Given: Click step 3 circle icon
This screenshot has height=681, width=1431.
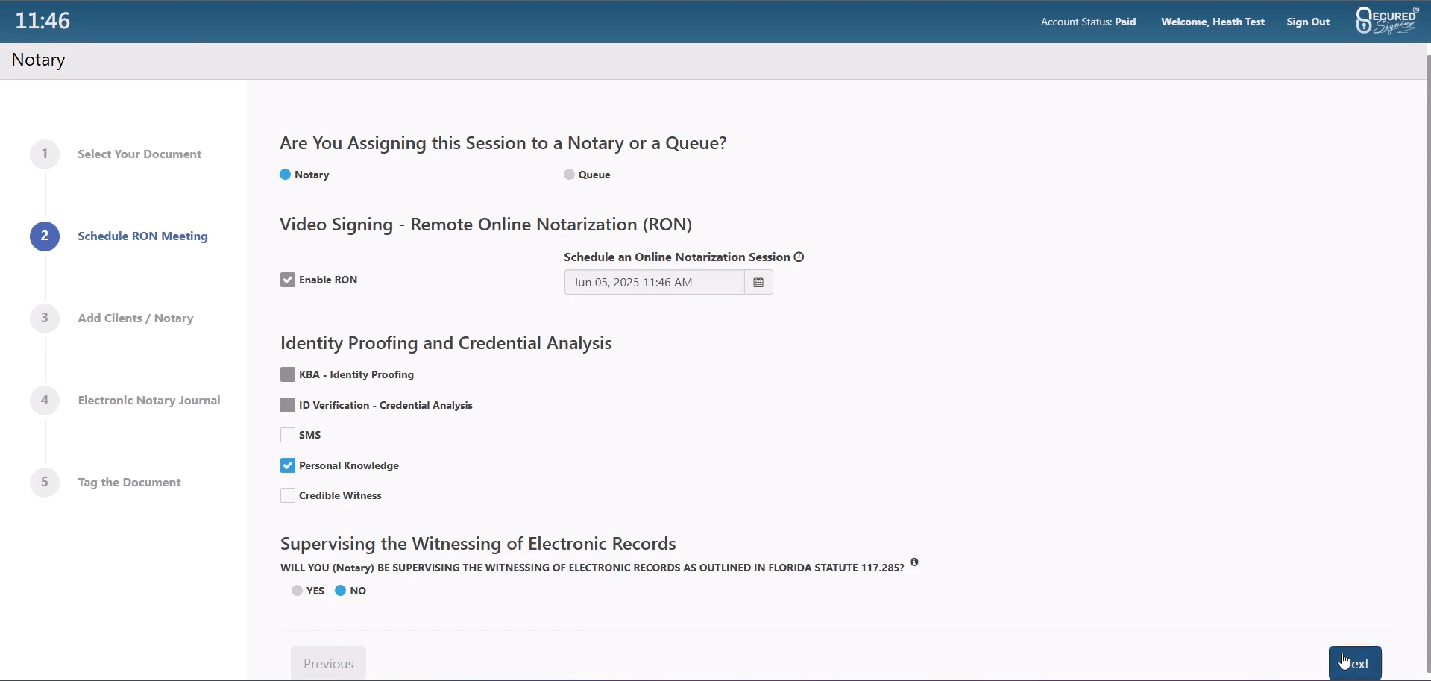Looking at the screenshot, I should point(45,318).
